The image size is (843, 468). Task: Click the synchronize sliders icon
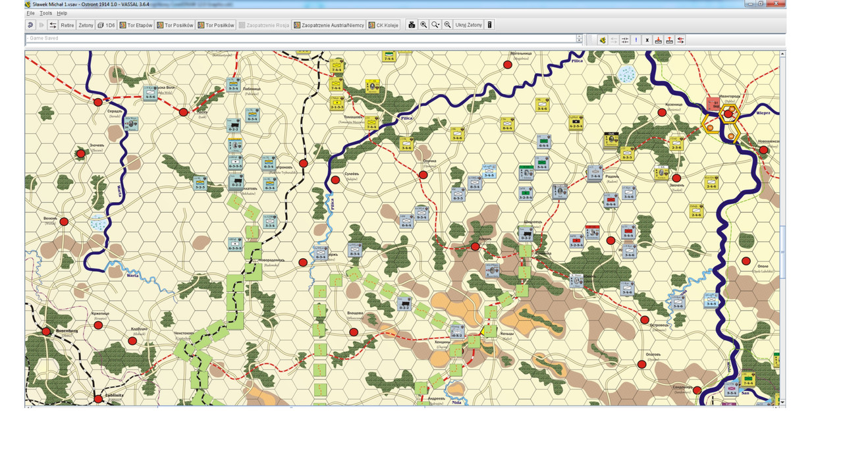pos(625,40)
